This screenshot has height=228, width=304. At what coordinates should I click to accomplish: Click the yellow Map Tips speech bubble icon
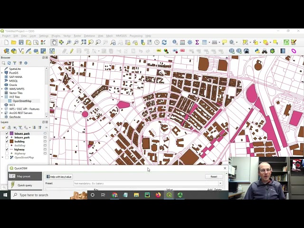224,42
